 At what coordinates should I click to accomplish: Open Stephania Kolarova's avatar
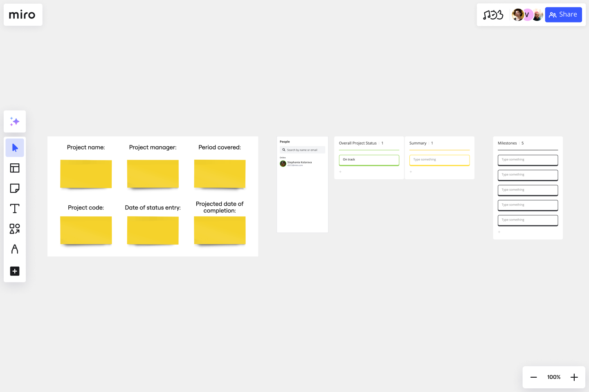coord(283,163)
